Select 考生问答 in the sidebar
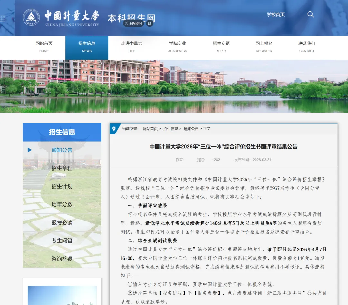The image size is (348, 305). tap(62, 241)
